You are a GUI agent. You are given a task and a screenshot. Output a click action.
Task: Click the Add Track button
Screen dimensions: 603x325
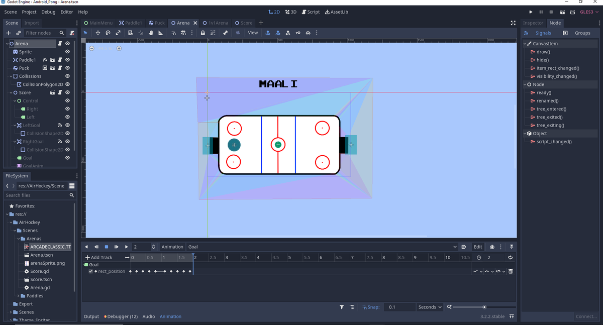(x=98, y=257)
